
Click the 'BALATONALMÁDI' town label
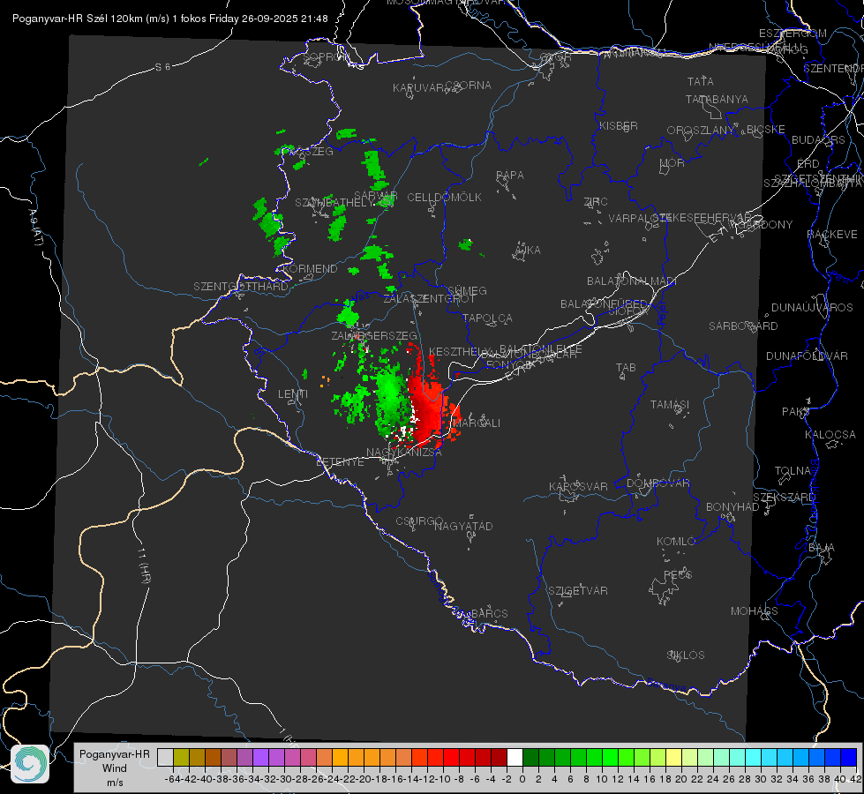point(632,281)
